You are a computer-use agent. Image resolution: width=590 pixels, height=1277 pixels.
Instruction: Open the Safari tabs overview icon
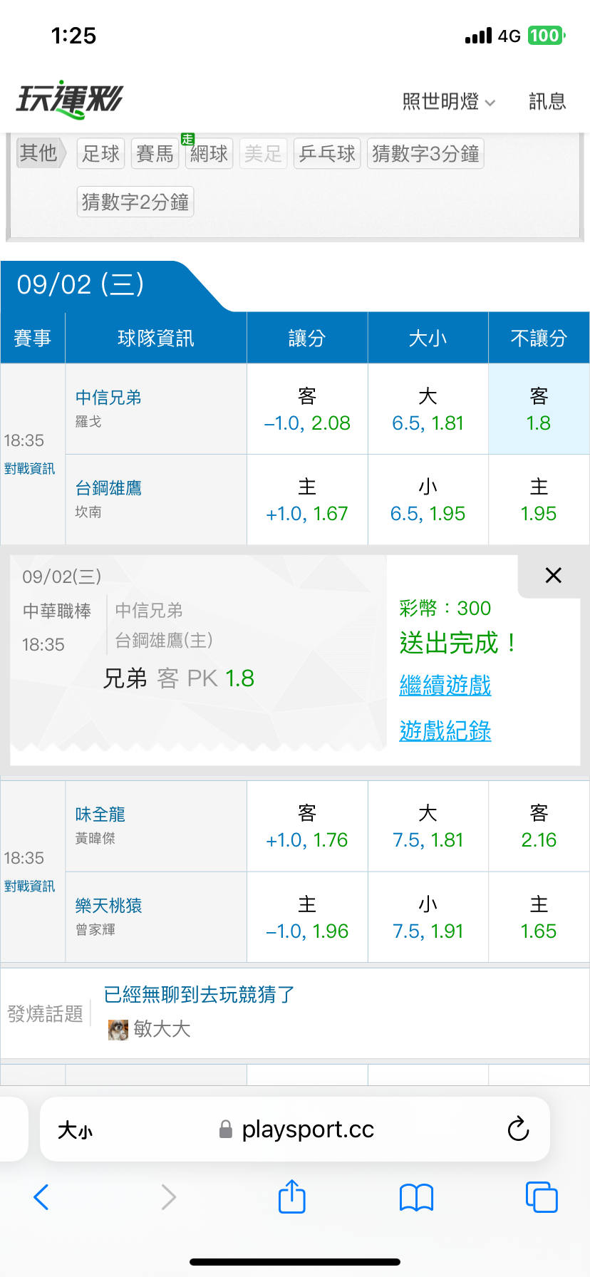pyautogui.click(x=542, y=1197)
